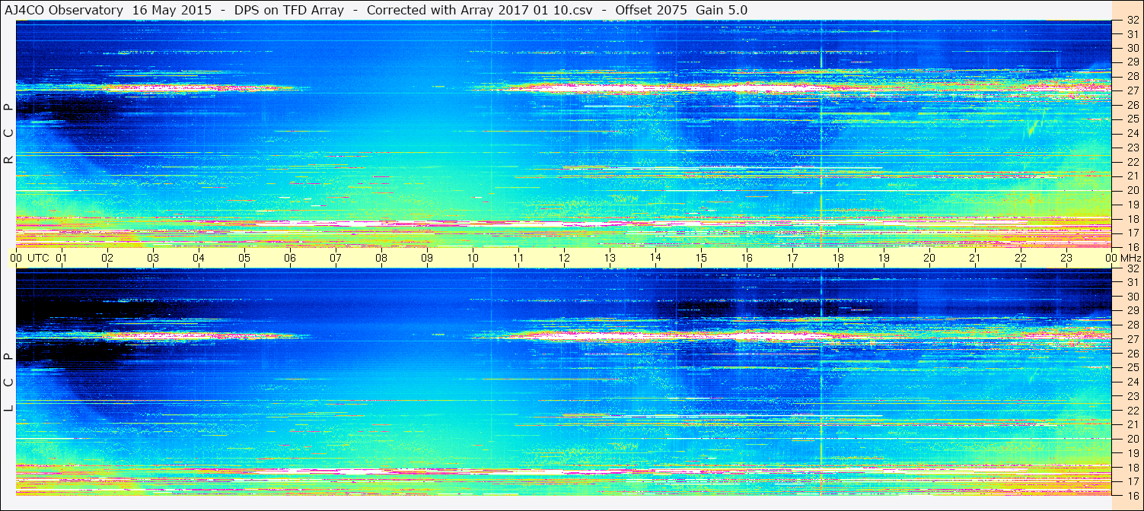Click 32 MHz tick of LCP panel
The image size is (1144, 511).
pos(1133,268)
